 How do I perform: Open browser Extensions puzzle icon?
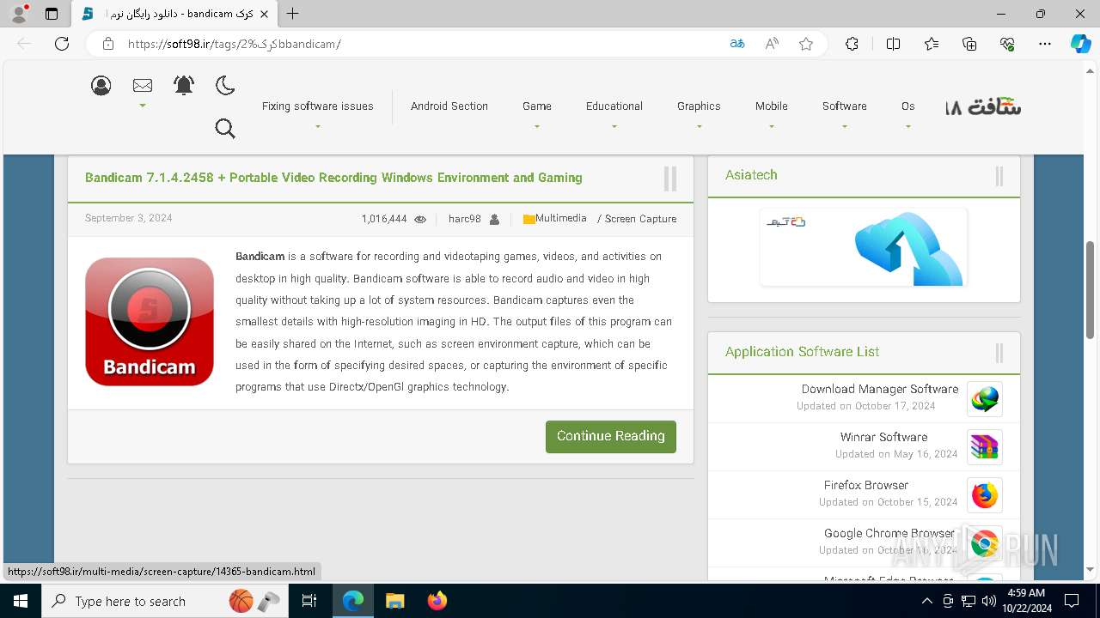point(852,44)
